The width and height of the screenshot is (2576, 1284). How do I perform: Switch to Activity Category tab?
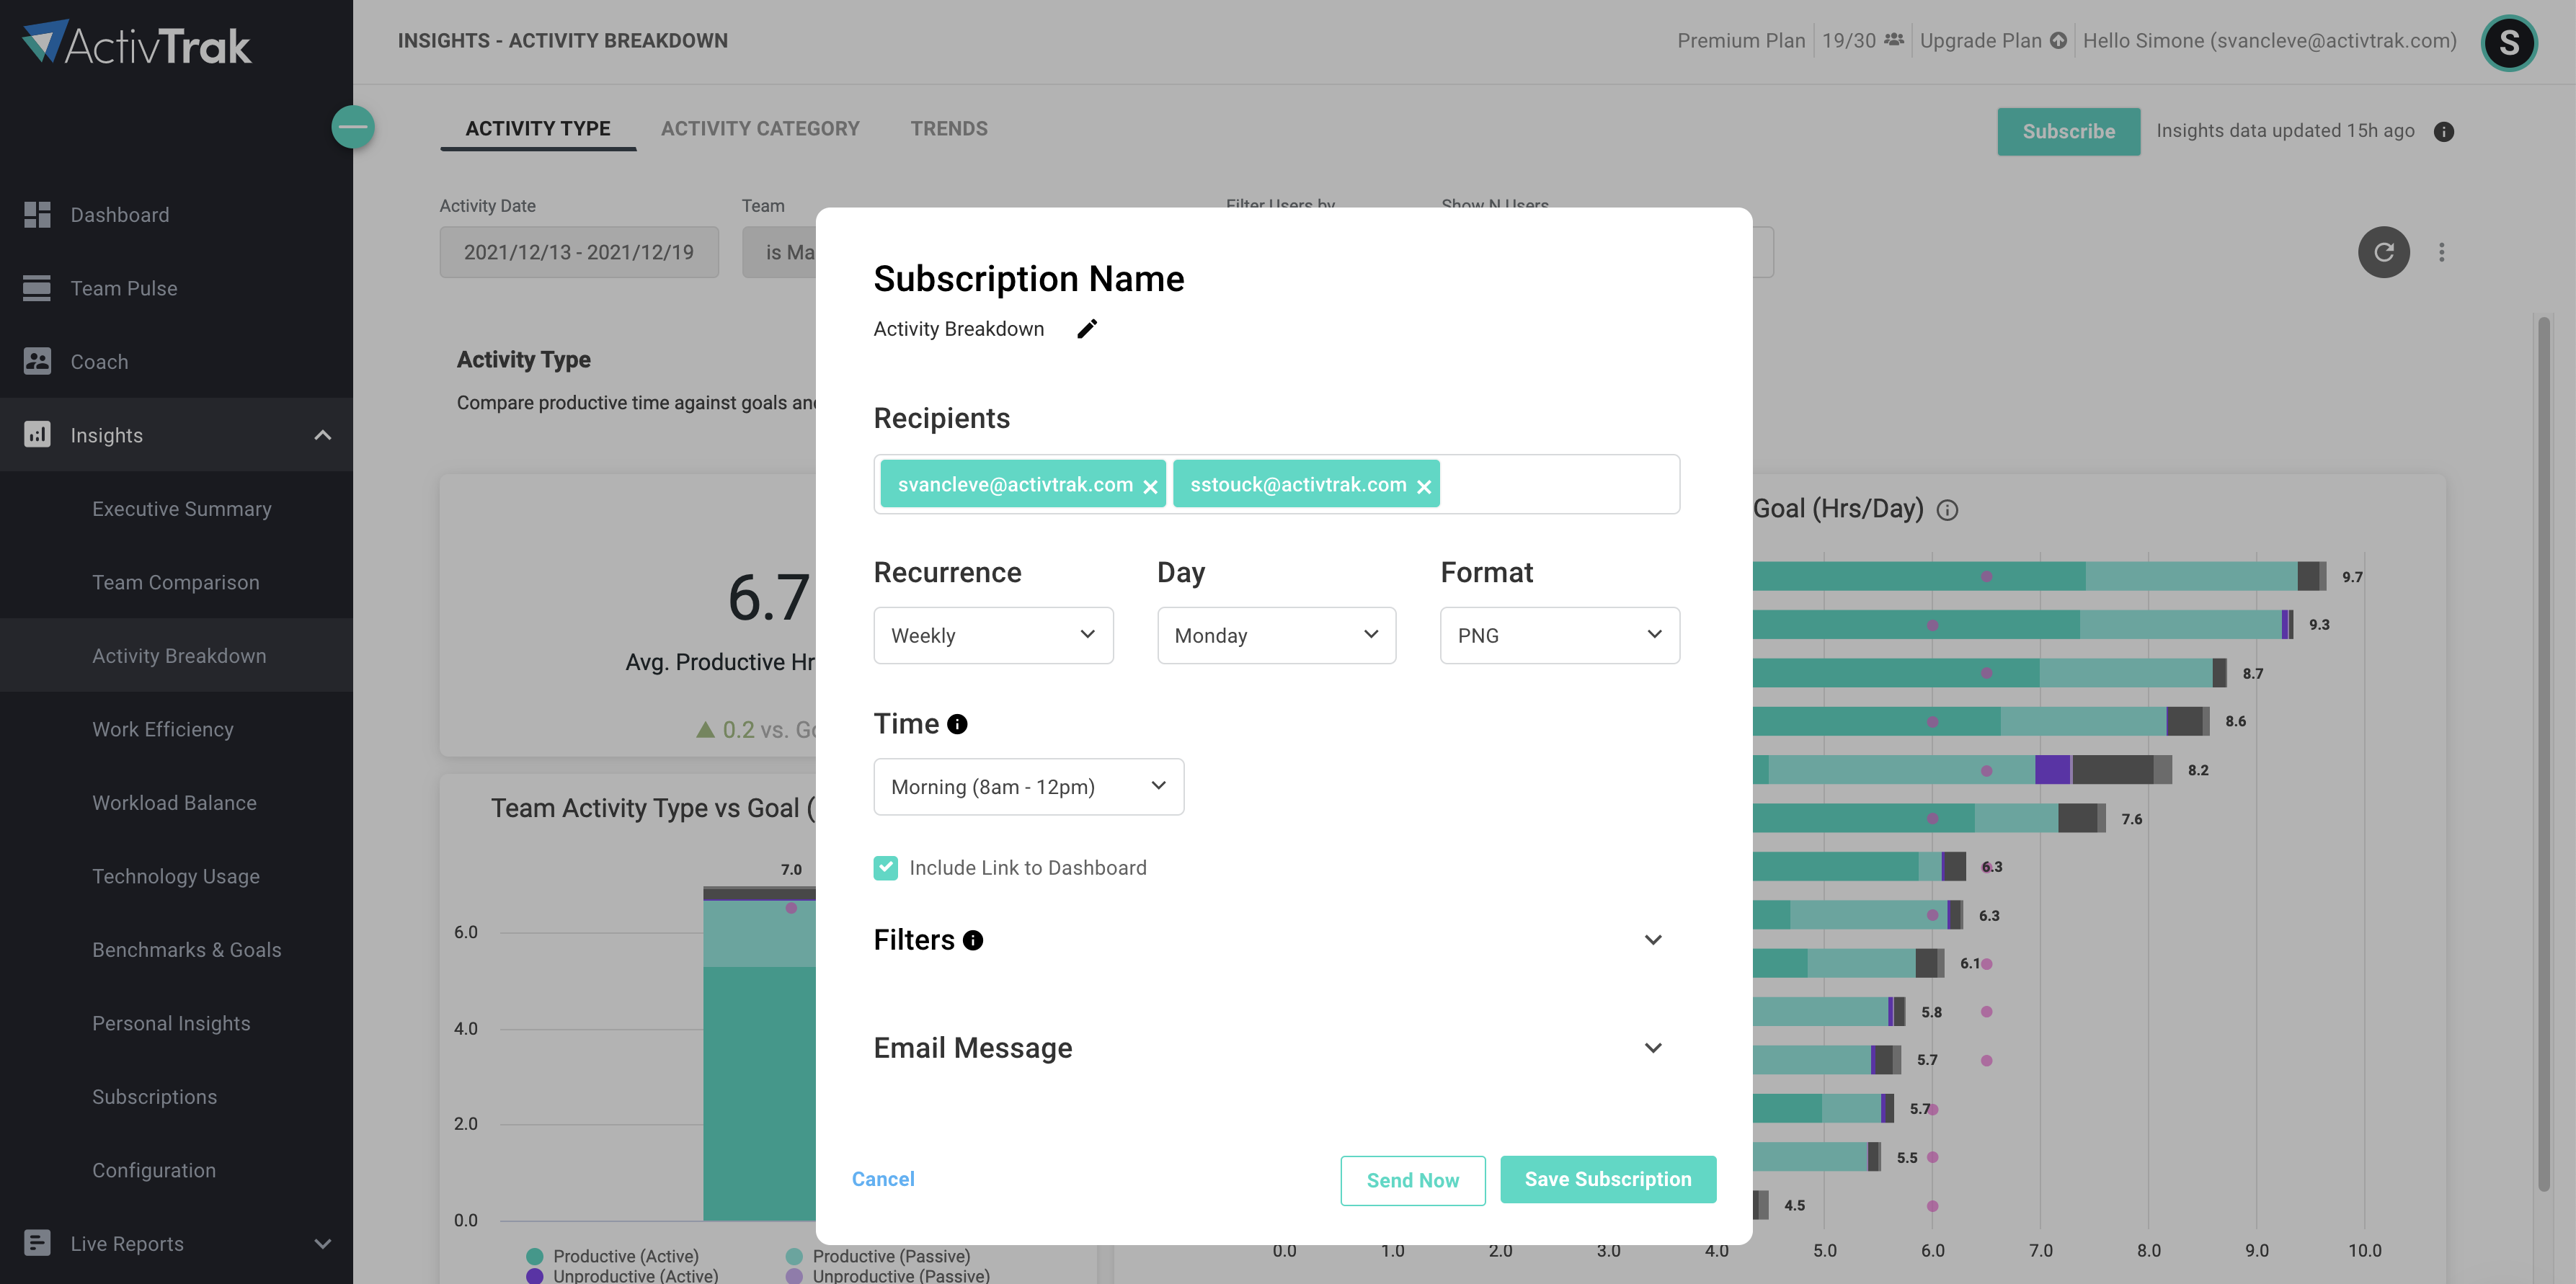(x=760, y=128)
